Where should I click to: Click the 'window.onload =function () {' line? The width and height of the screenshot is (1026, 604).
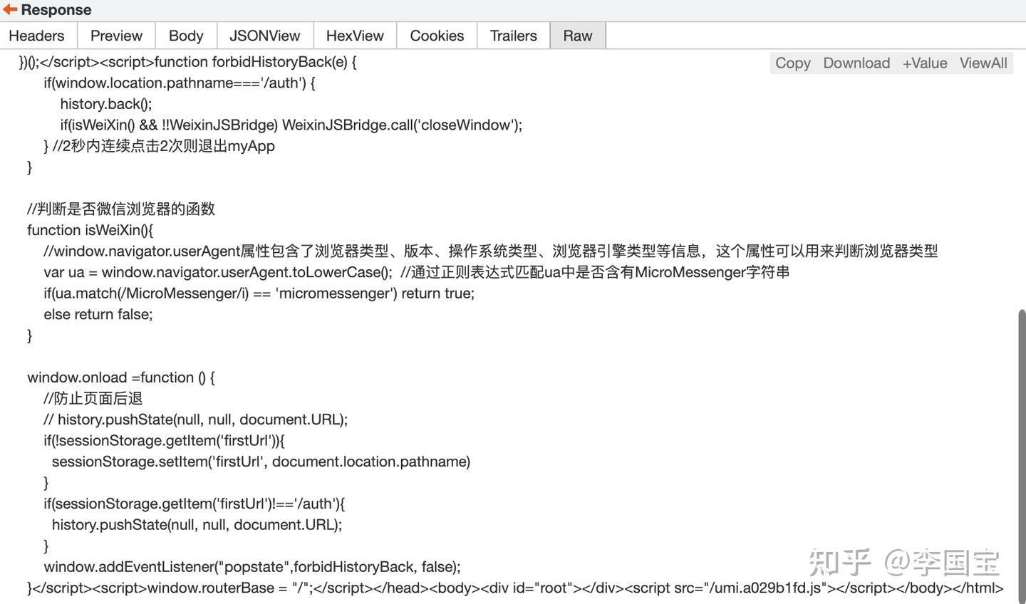pos(121,377)
